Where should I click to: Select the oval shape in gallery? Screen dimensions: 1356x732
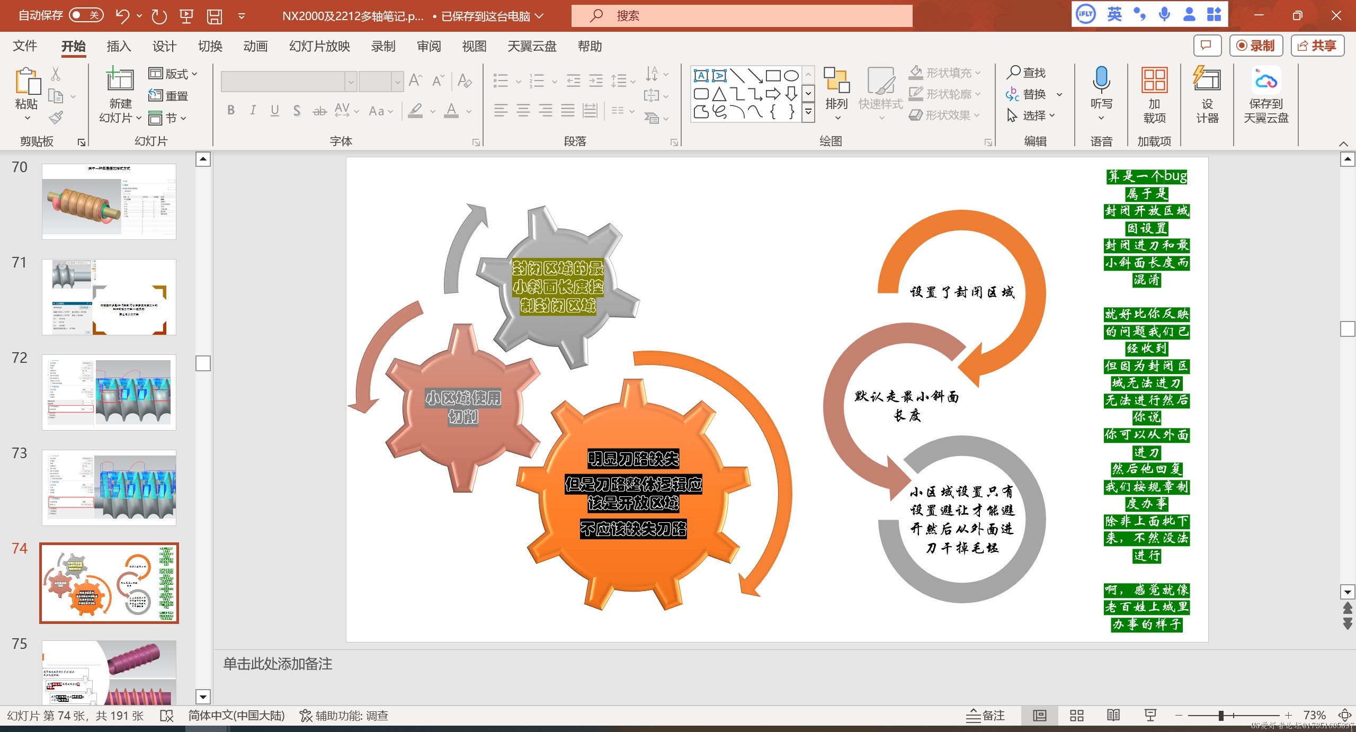pyautogui.click(x=791, y=76)
